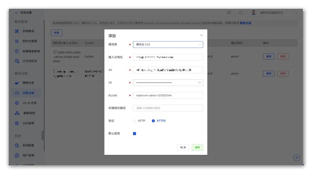
Task: Click the 镜像仓库 sidebar icon
Action: tap(17, 83)
